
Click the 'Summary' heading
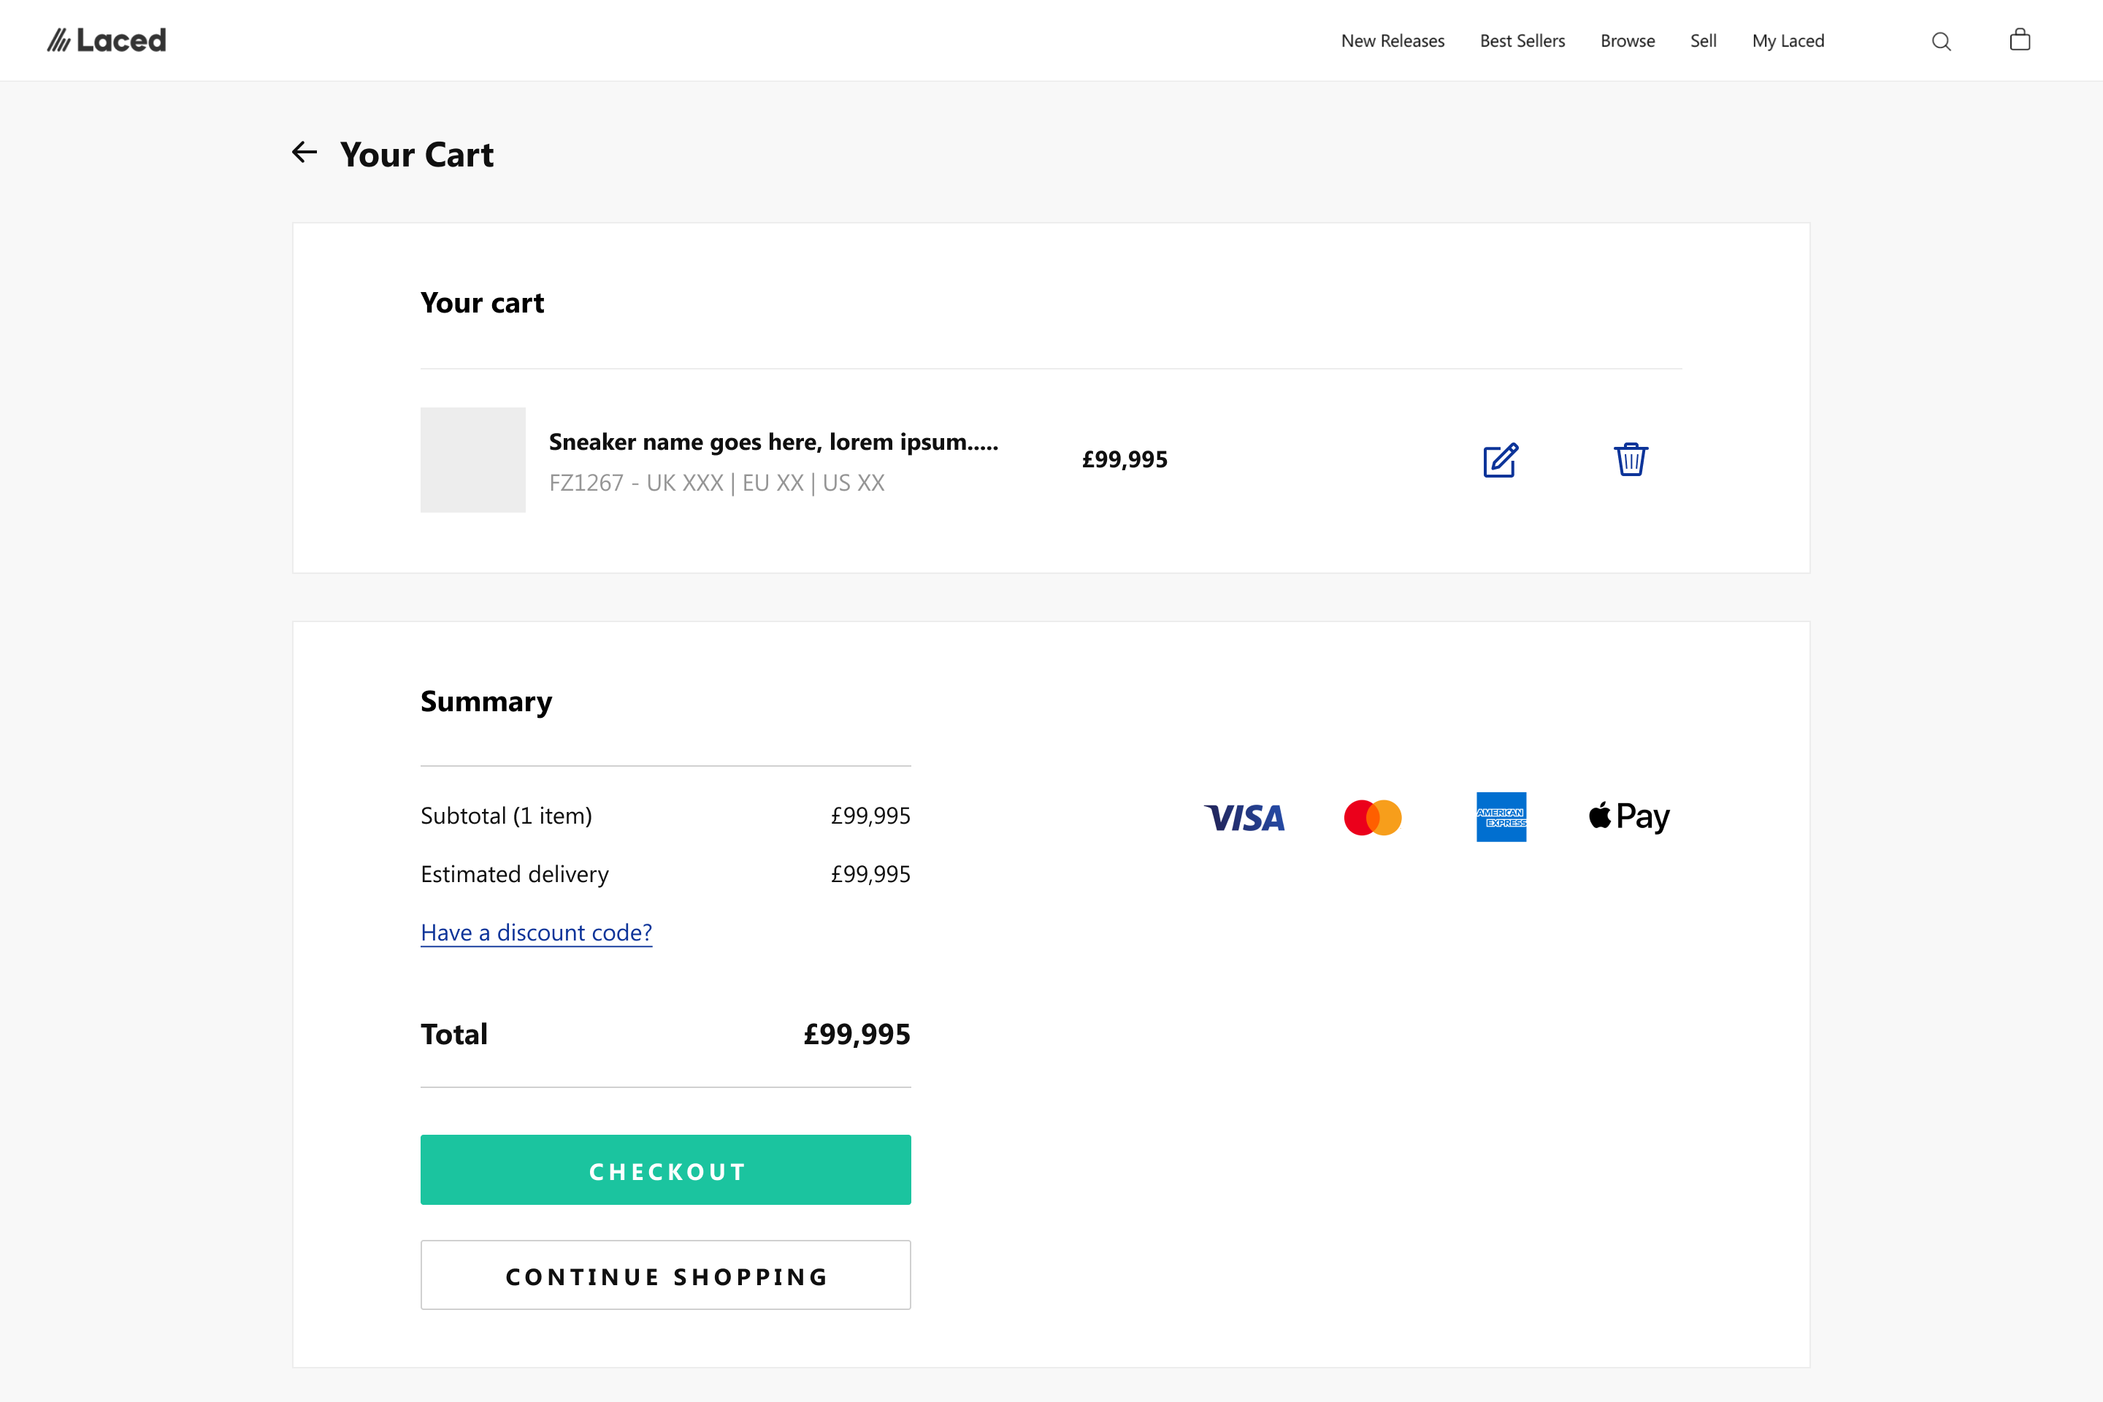(486, 702)
